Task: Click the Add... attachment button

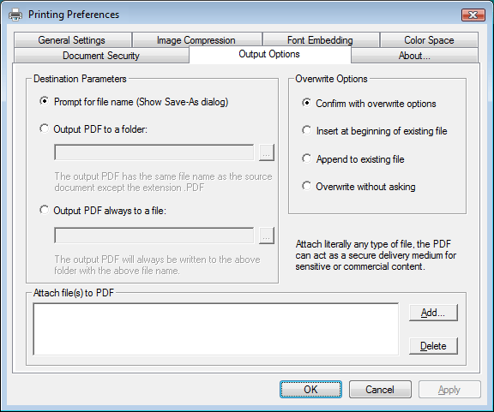Action: point(433,313)
